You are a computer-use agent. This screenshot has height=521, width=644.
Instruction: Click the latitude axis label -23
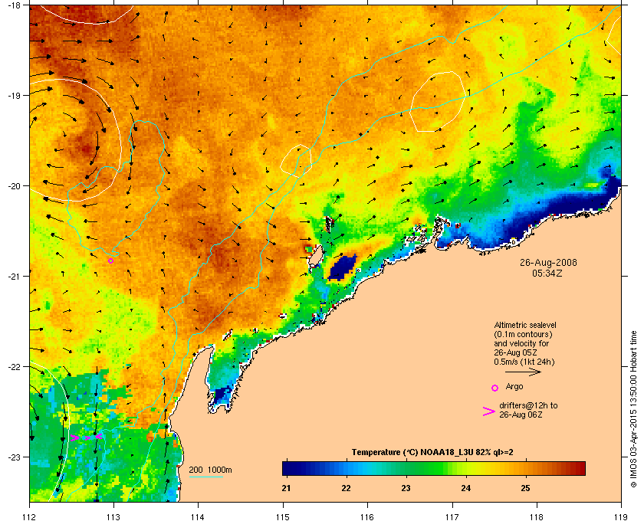pos(13,457)
